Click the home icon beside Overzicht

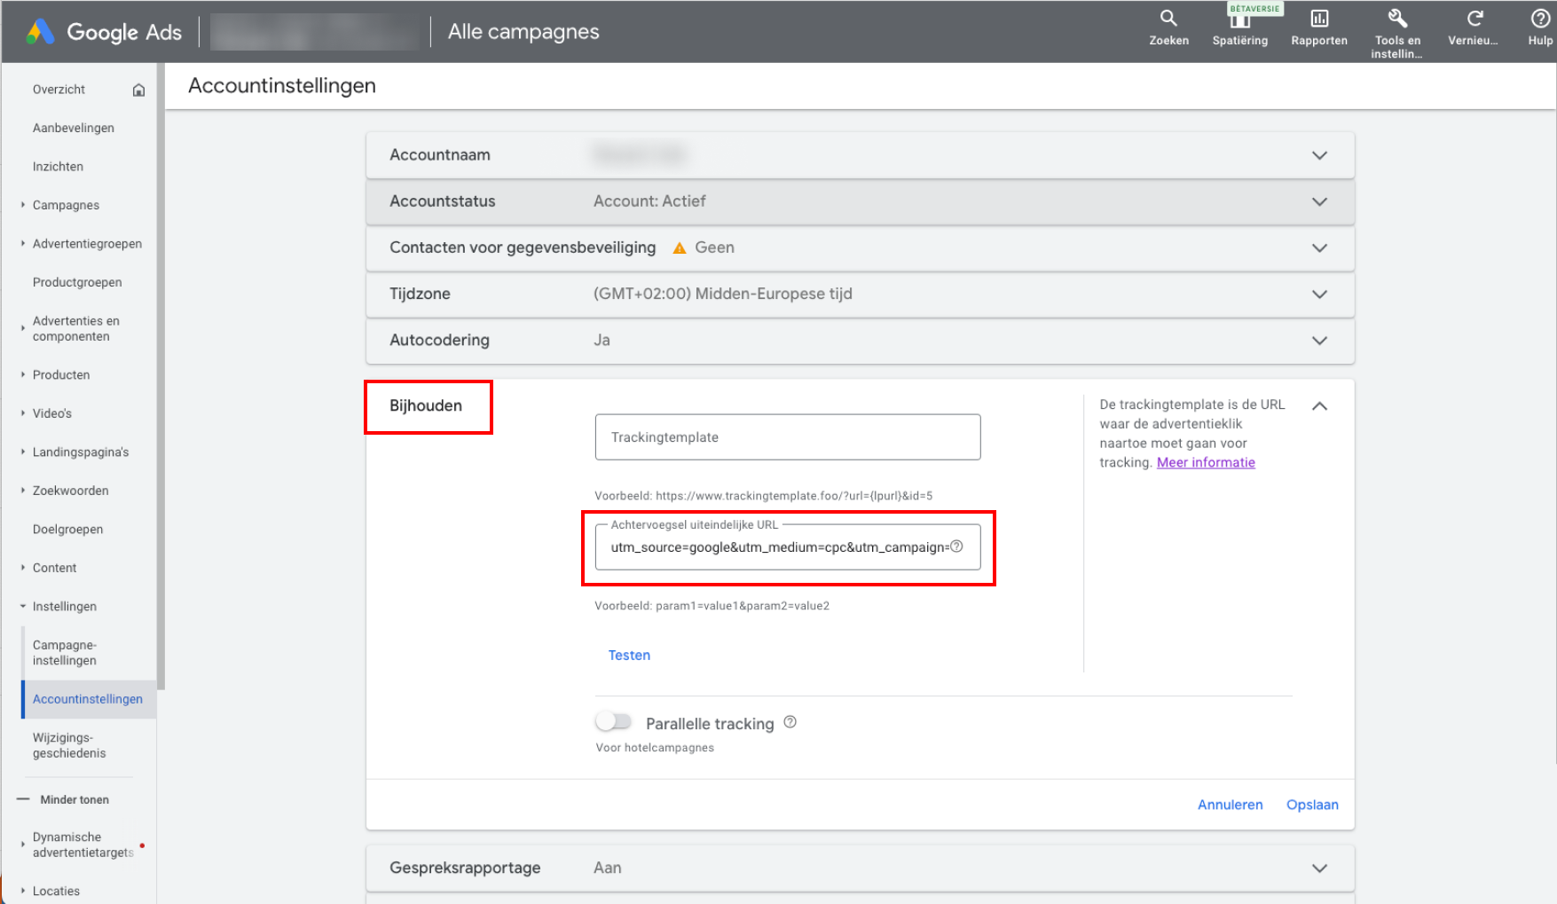pos(138,90)
